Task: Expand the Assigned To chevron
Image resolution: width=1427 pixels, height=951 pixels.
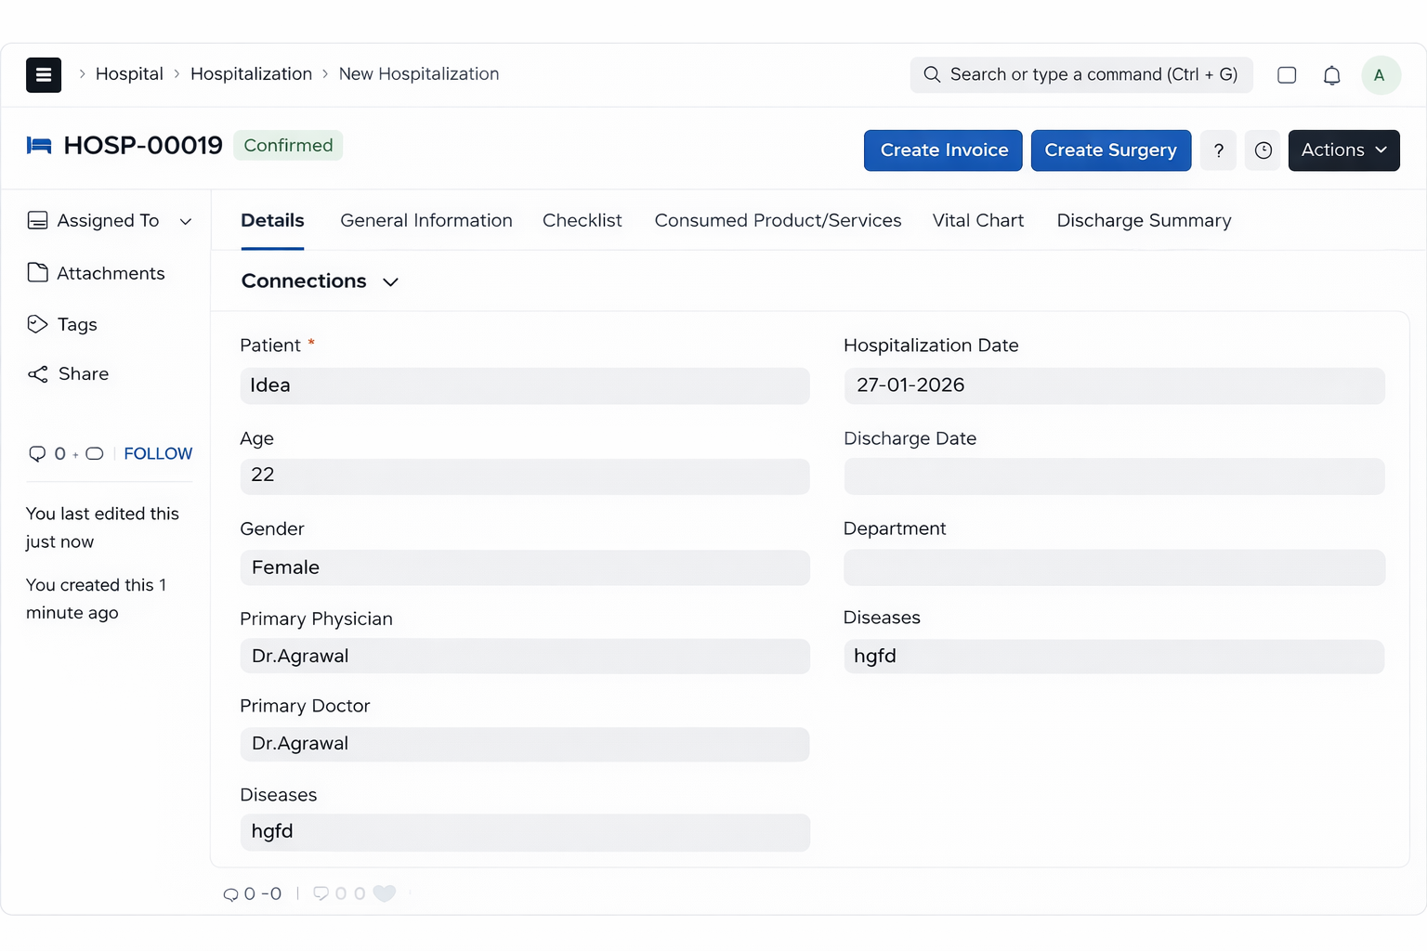Action: [x=186, y=221]
